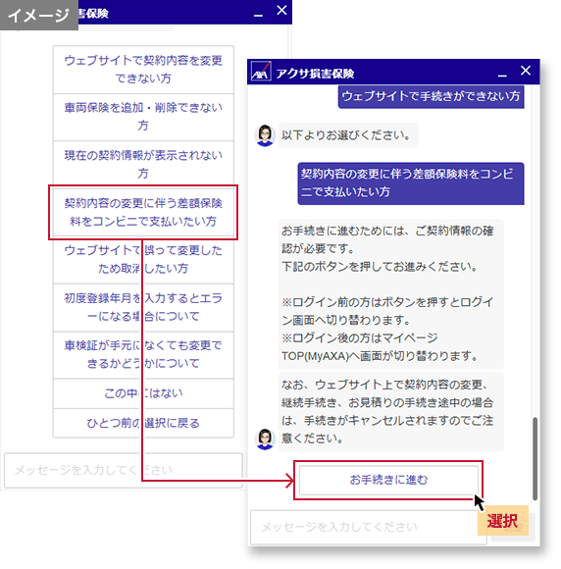Click the アクサ損害保険 title in front window
This screenshot has width=561, height=569.
315,74
